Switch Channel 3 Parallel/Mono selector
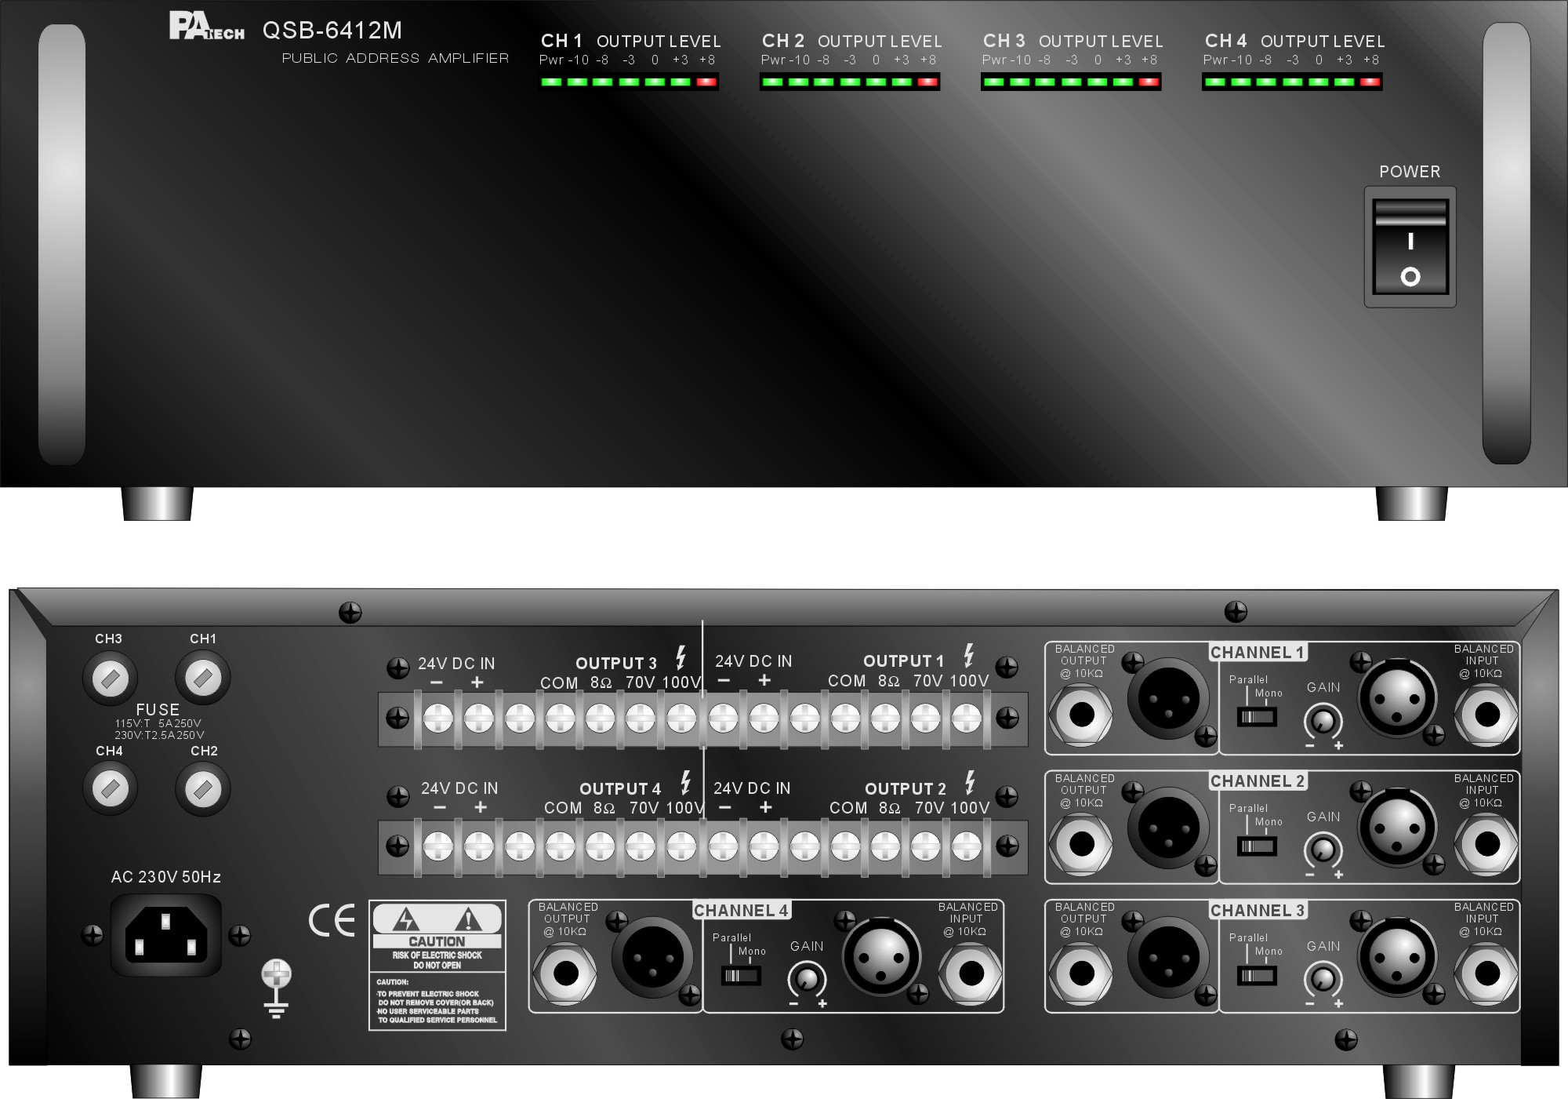 pyautogui.click(x=1256, y=975)
